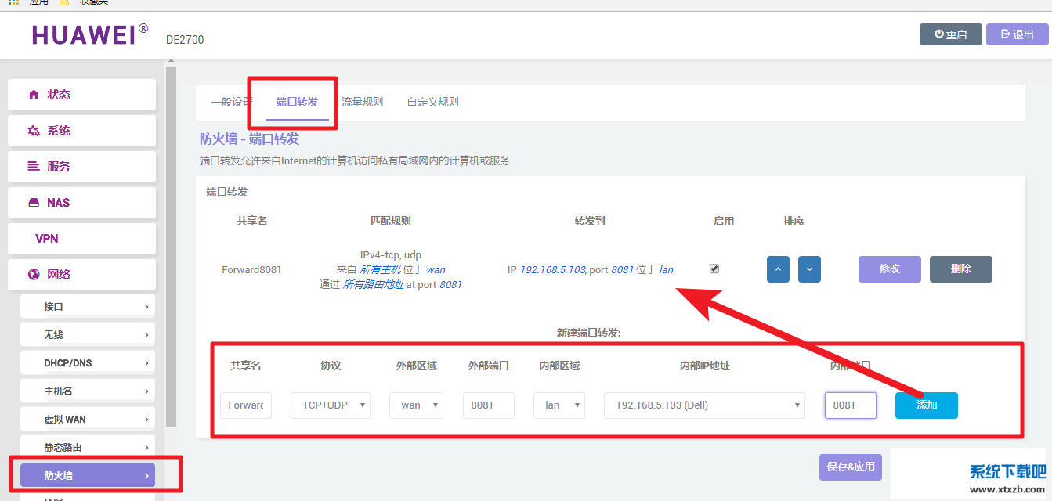Screen dimensions: 1052x501
Task: Click the 外部端口 input field
Action: pyautogui.click(x=488, y=405)
